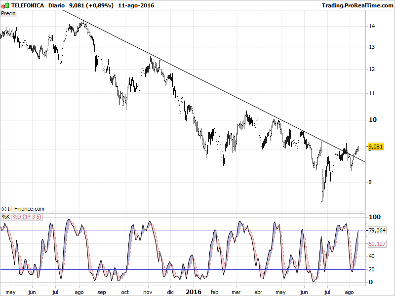The width and height of the screenshot is (395, 296).
Task: Click the candlestick icon beside TELEFONICA
Action: (x=5, y=5)
